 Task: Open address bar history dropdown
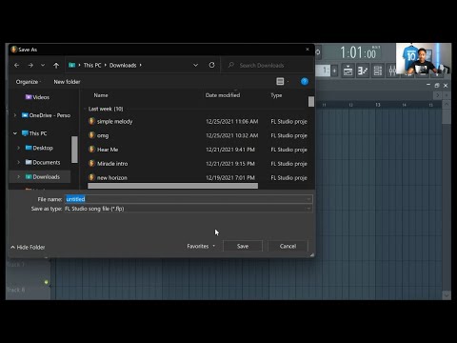click(x=195, y=65)
